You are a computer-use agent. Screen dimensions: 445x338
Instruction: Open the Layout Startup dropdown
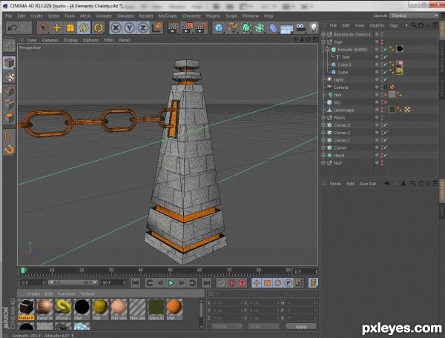pos(414,16)
